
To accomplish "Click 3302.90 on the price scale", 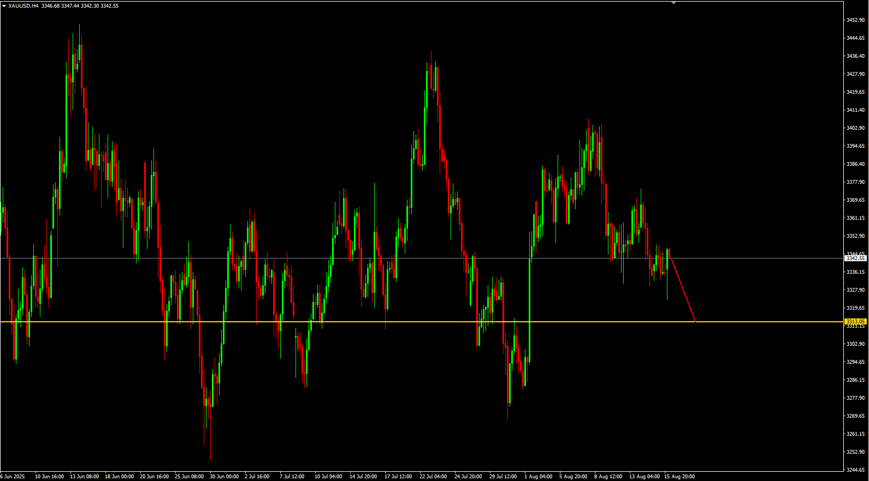I will [x=855, y=344].
